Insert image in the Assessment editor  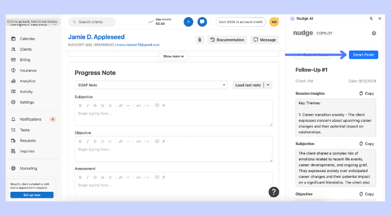[157, 177]
